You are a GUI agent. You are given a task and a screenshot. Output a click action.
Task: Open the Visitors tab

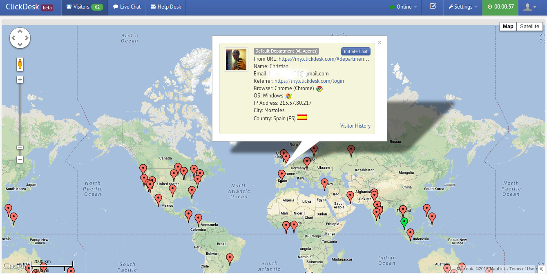click(x=85, y=7)
